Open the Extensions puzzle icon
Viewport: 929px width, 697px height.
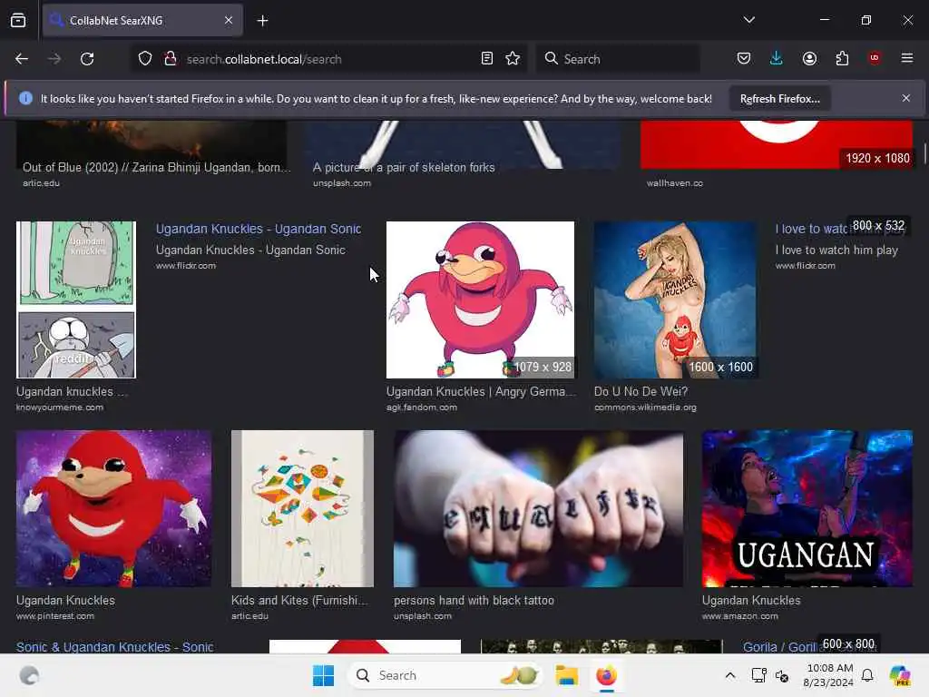click(842, 58)
